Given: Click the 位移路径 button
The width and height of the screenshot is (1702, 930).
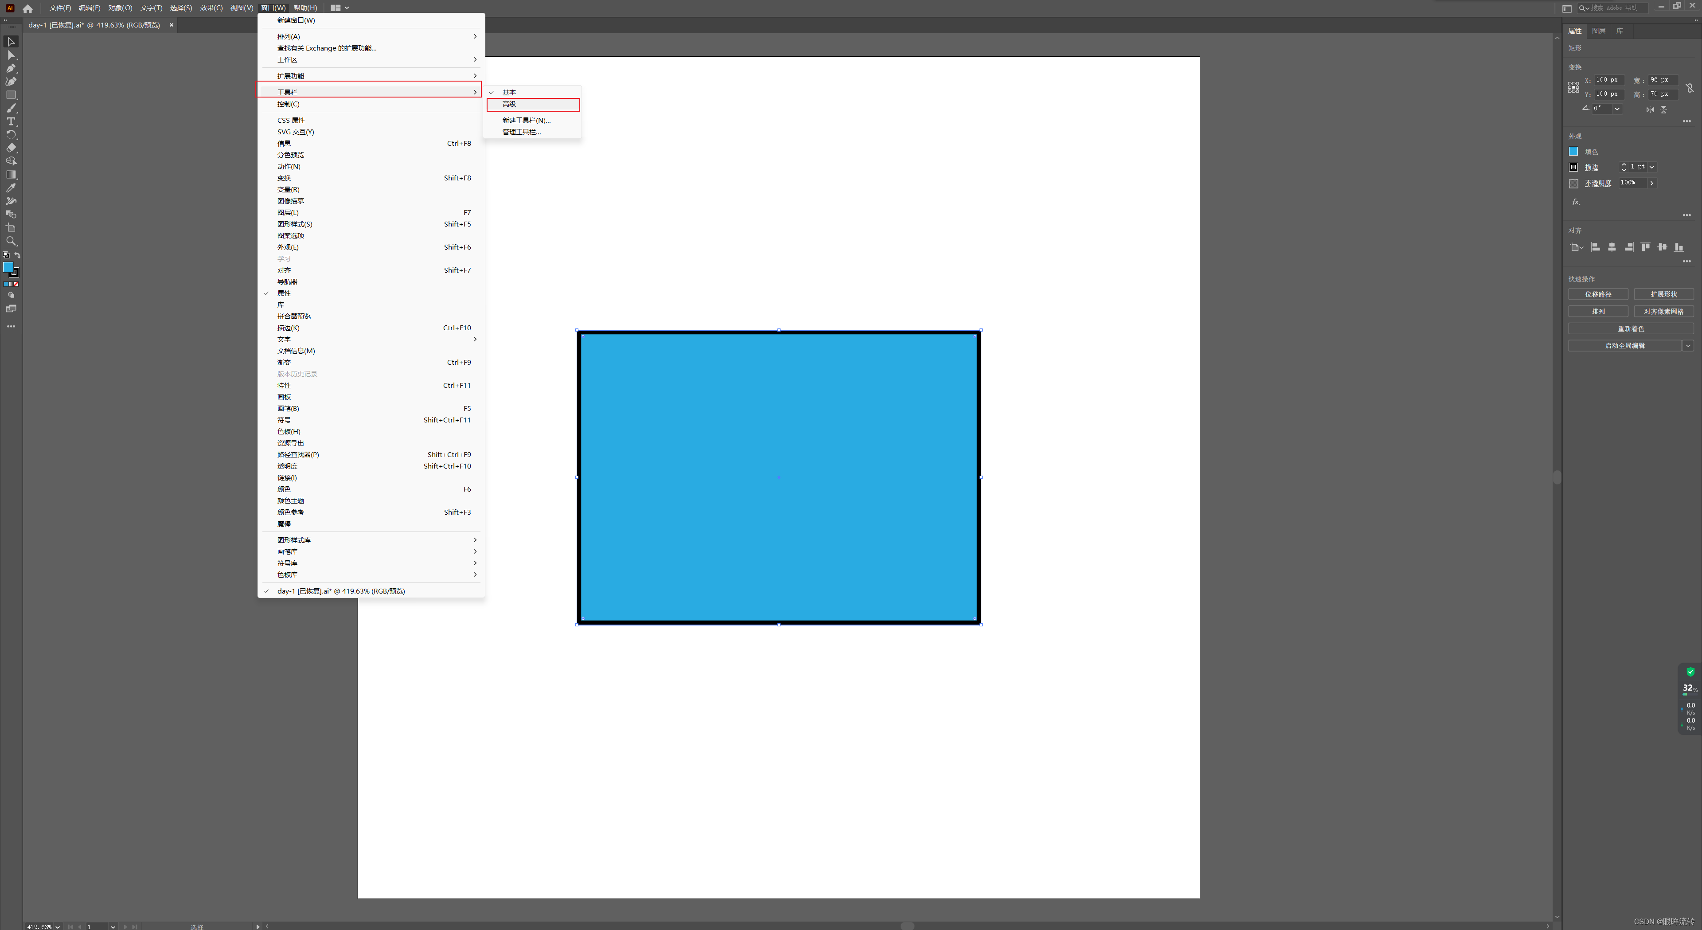Looking at the screenshot, I should [x=1597, y=295].
